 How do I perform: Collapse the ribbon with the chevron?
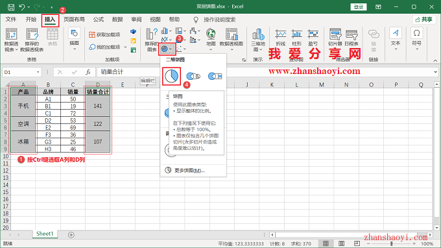pyautogui.click(x=435, y=60)
